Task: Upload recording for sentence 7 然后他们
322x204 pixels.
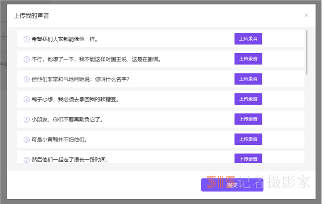Action: point(248,158)
